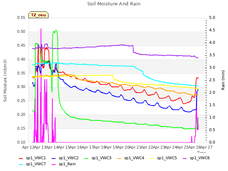The width and height of the screenshot is (228, 171).
Task: Click the magenta sp1_Rain legend swatch
Action: point(54,165)
